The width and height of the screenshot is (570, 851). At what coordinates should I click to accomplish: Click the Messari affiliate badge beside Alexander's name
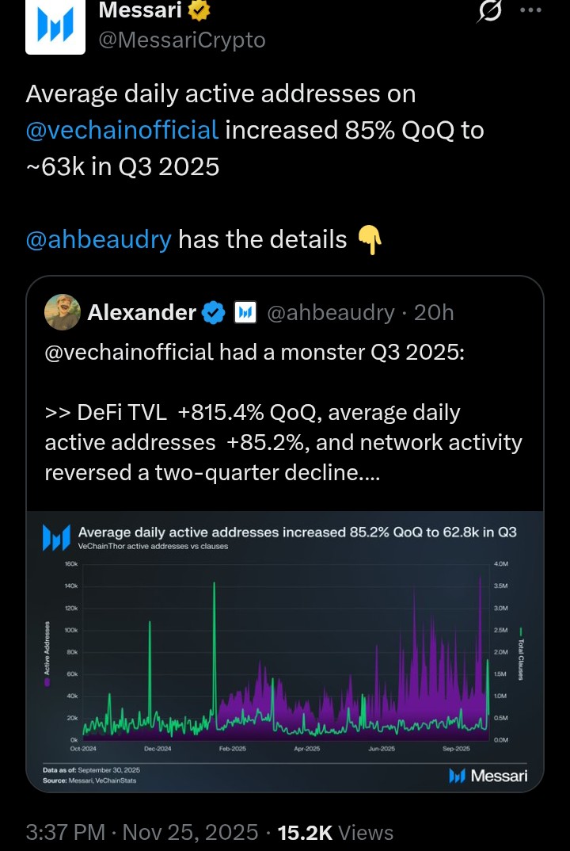point(246,312)
